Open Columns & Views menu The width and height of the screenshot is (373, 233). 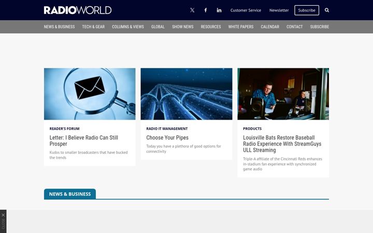[128, 26]
